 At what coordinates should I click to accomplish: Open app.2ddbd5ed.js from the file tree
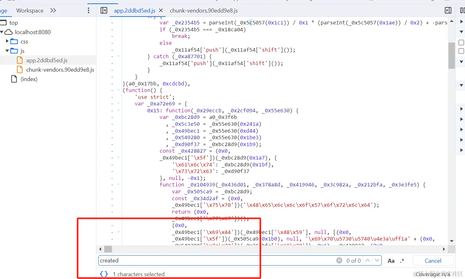pyautogui.click(x=47, y=60)
